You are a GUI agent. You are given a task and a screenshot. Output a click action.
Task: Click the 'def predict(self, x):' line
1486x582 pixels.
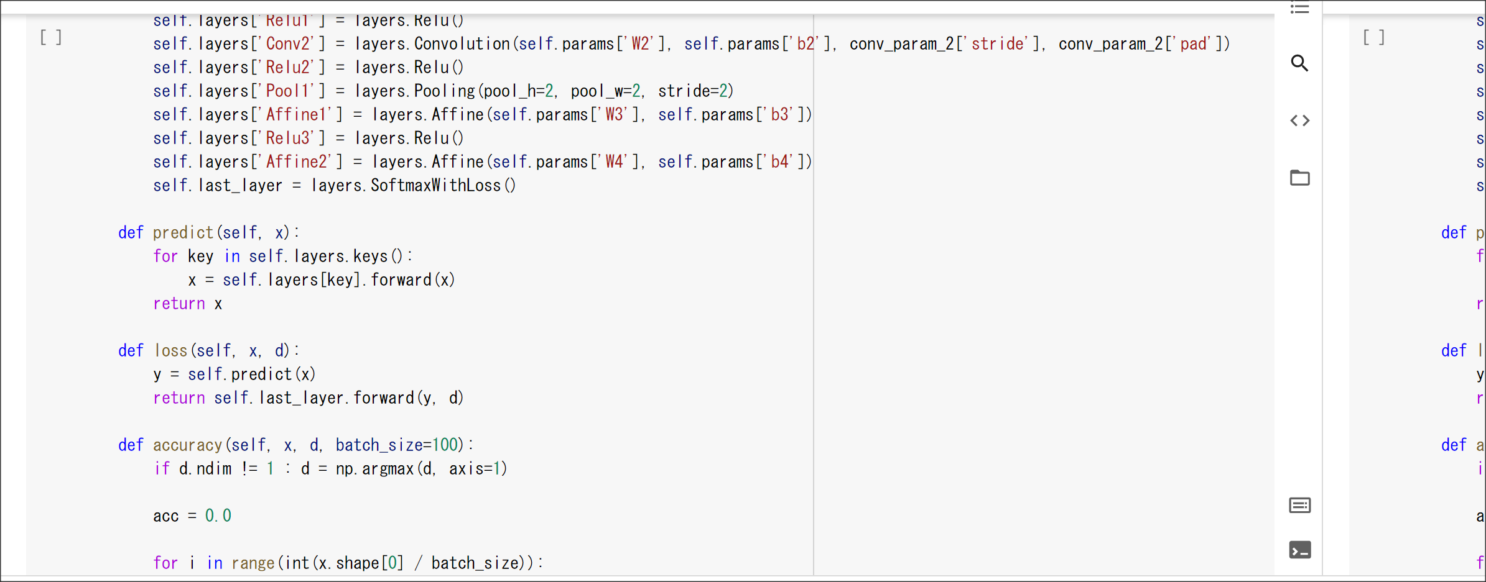pyautogui.click(x=209, y=233)
